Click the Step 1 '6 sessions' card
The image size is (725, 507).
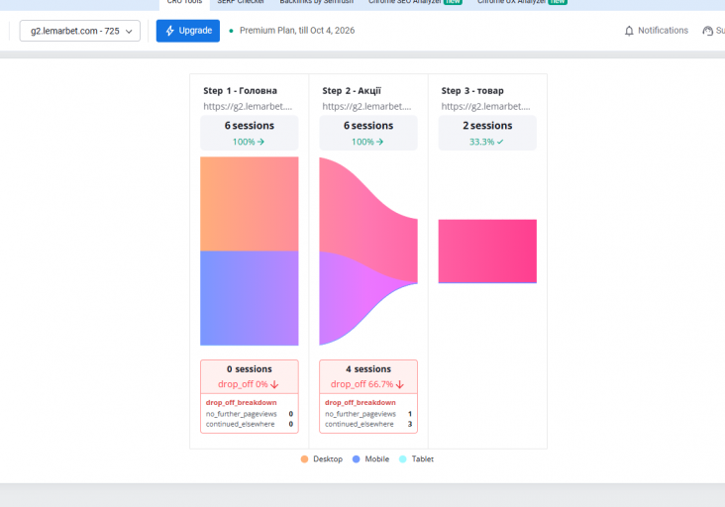(x=250, y=133)
